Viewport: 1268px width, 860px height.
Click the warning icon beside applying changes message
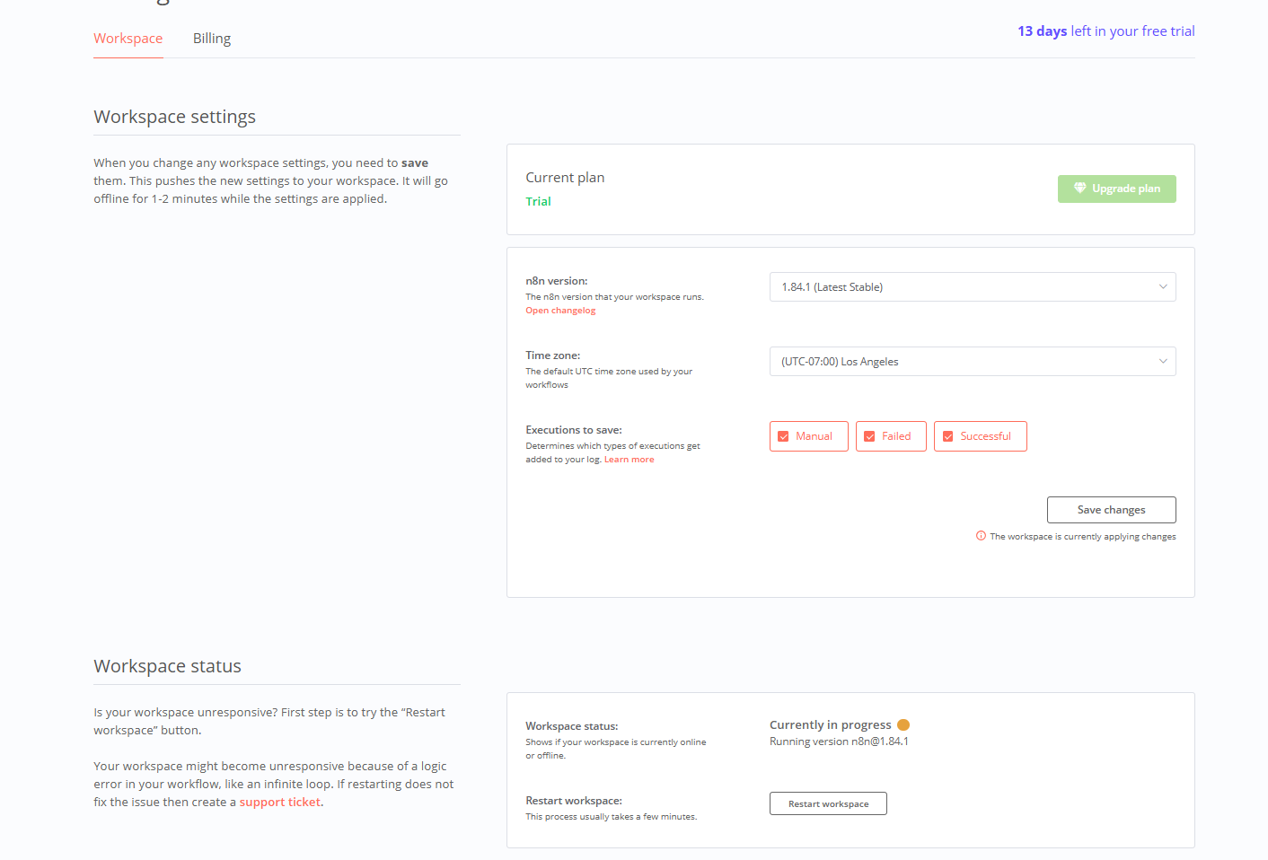click(981, 536)
